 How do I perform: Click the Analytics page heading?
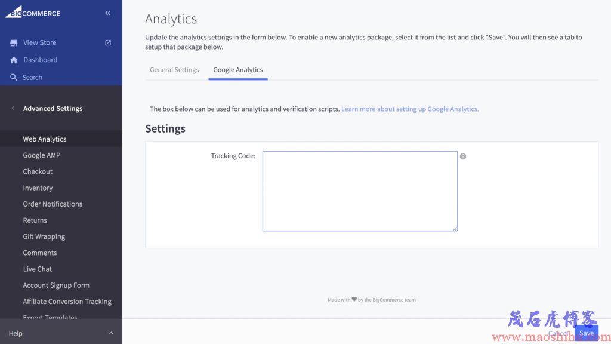click(x=171, y=19)
